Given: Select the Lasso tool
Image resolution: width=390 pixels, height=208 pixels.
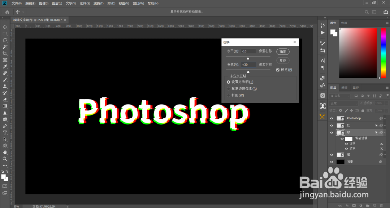Looking at the screenshot, I should (x=5, y=40).
